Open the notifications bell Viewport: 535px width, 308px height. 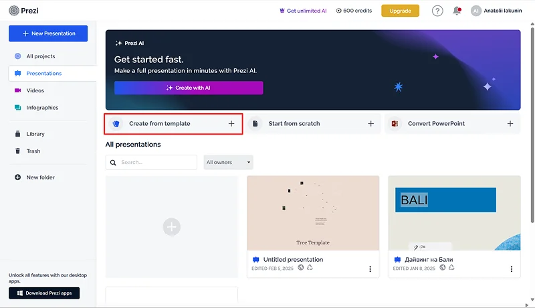pyautogui.click(x=457, y=11)
